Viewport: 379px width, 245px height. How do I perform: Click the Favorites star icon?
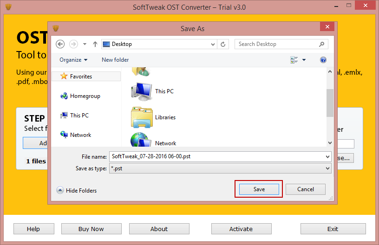(64, 76)
